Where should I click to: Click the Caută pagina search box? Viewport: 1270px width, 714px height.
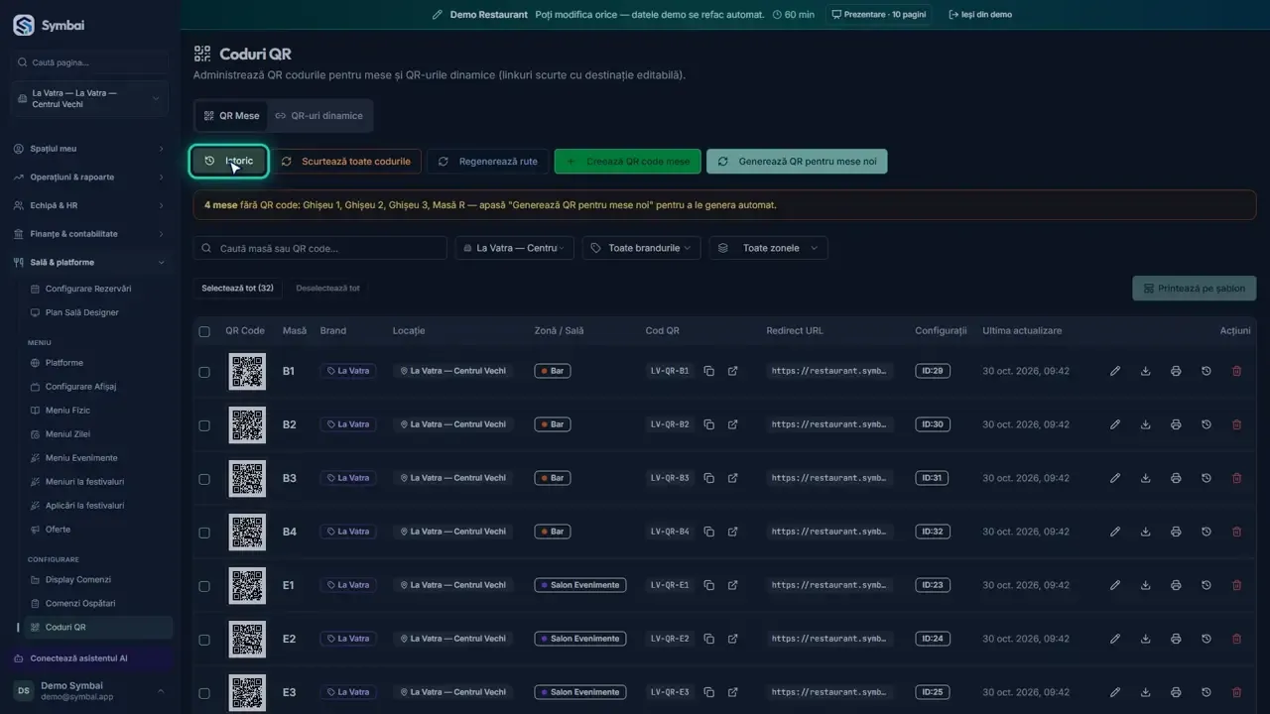90,62
